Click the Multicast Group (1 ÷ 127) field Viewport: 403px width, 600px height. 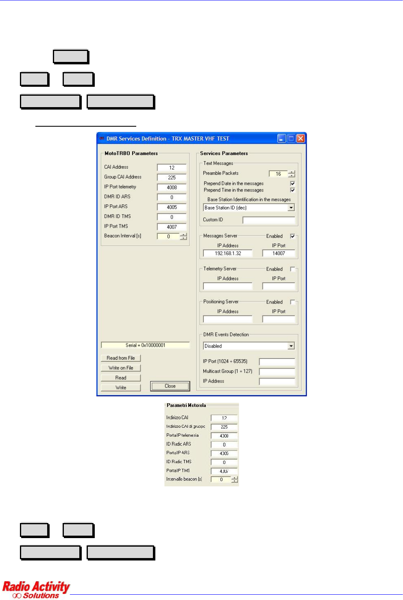277,371
